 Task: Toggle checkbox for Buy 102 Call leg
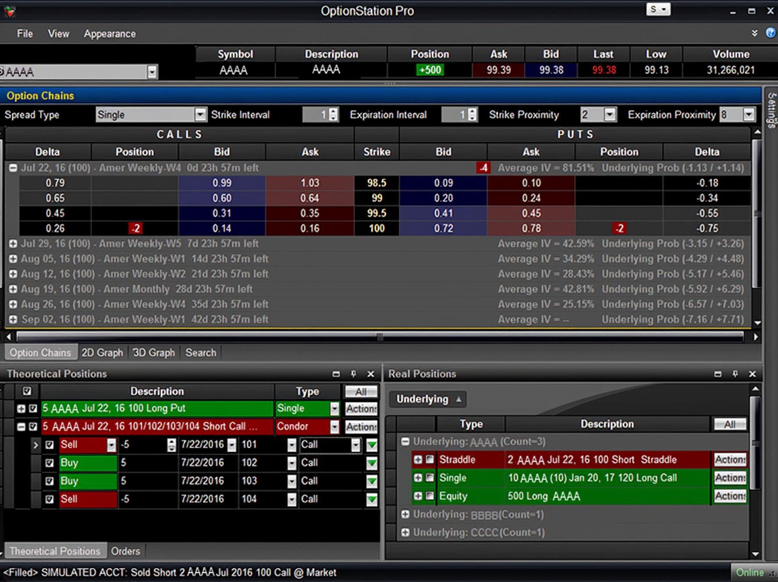click(50, 463)
